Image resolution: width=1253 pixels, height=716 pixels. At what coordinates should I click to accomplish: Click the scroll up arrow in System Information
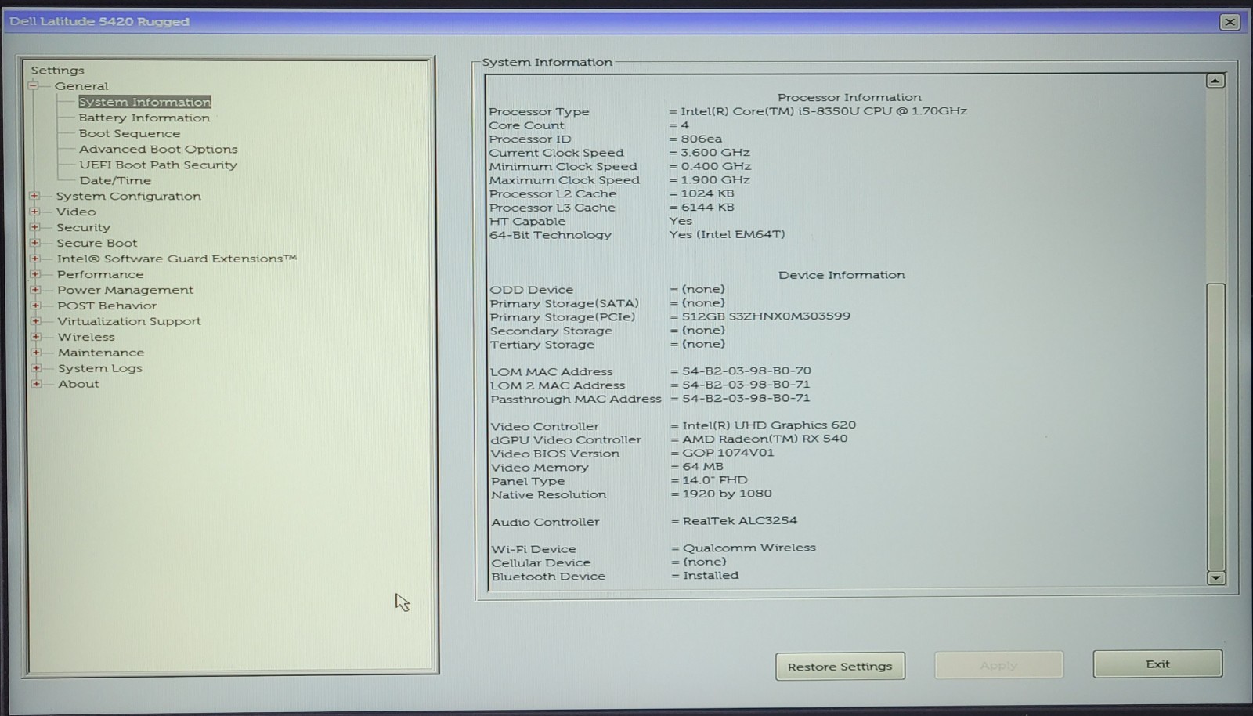click(1215, 81)
